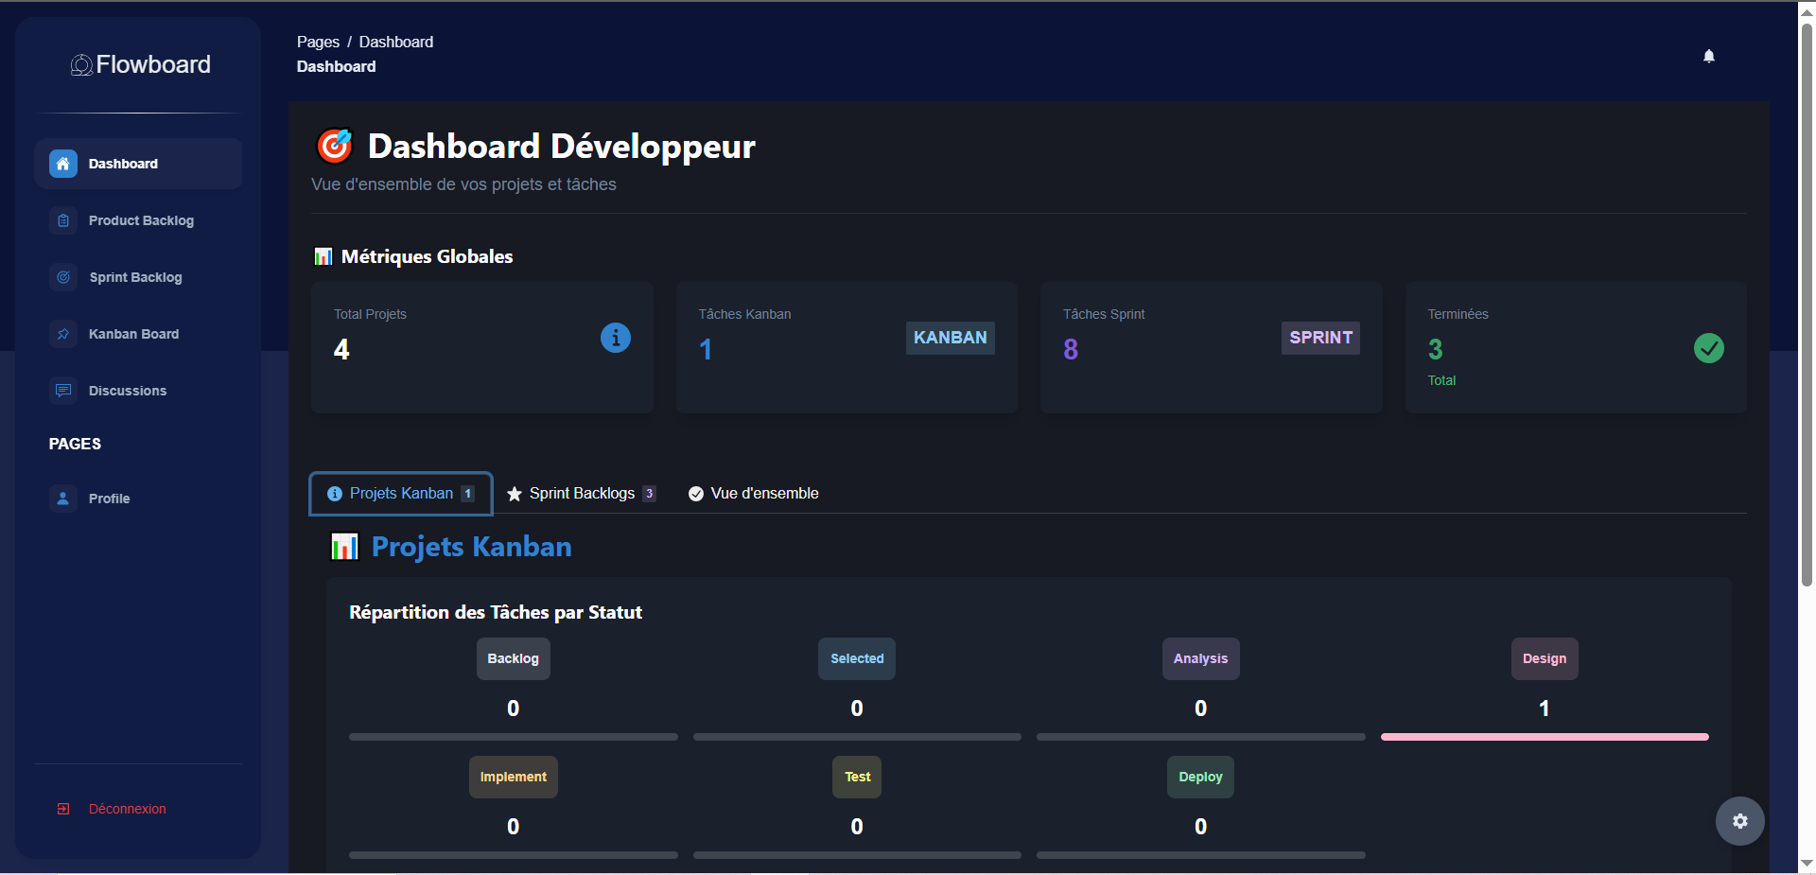The image size is (1816, 875).
Task: Click the Analysis progress bar
Action: tap(1201, 737)
